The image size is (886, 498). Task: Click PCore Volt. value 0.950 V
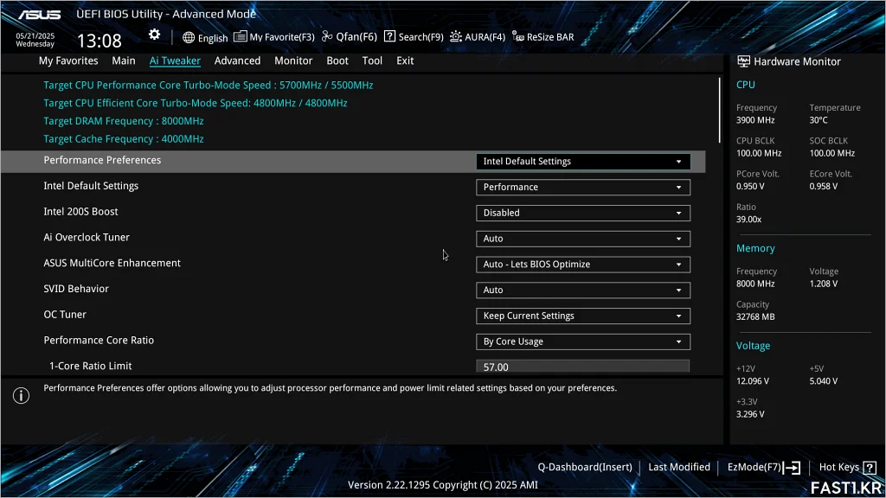click(750, 187)
